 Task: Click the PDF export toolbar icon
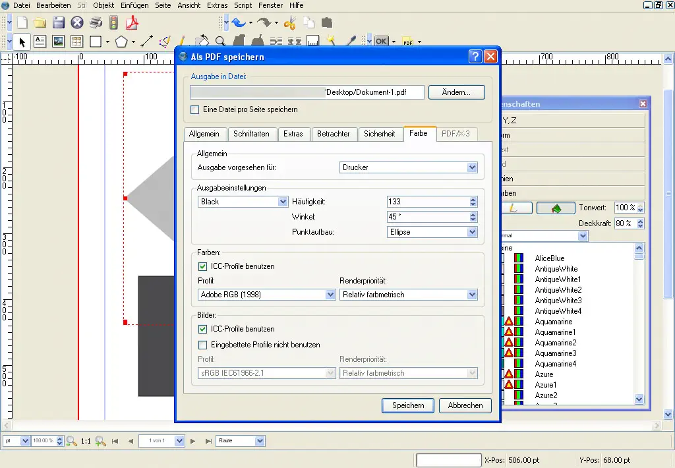133,22
